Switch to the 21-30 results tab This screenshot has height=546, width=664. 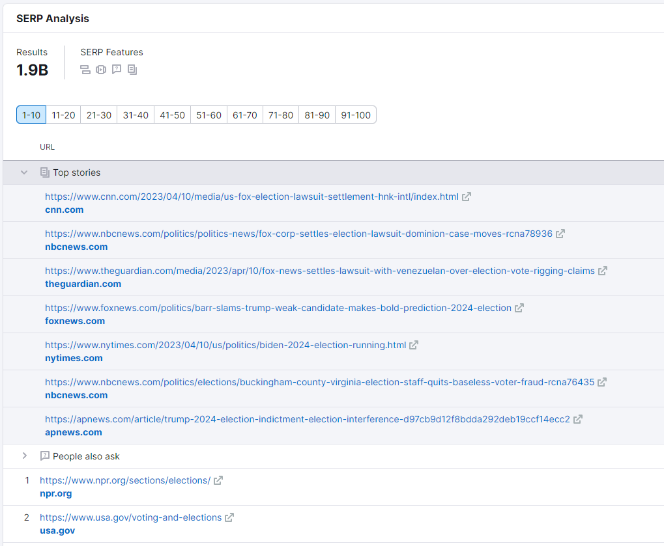point(98,115)
